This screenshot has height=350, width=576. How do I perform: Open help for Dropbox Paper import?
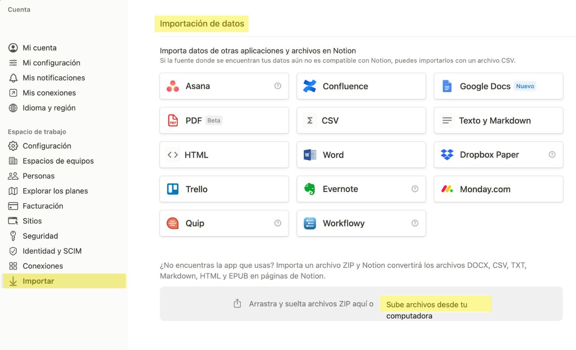pyautogui.click(x=552, y=154)
